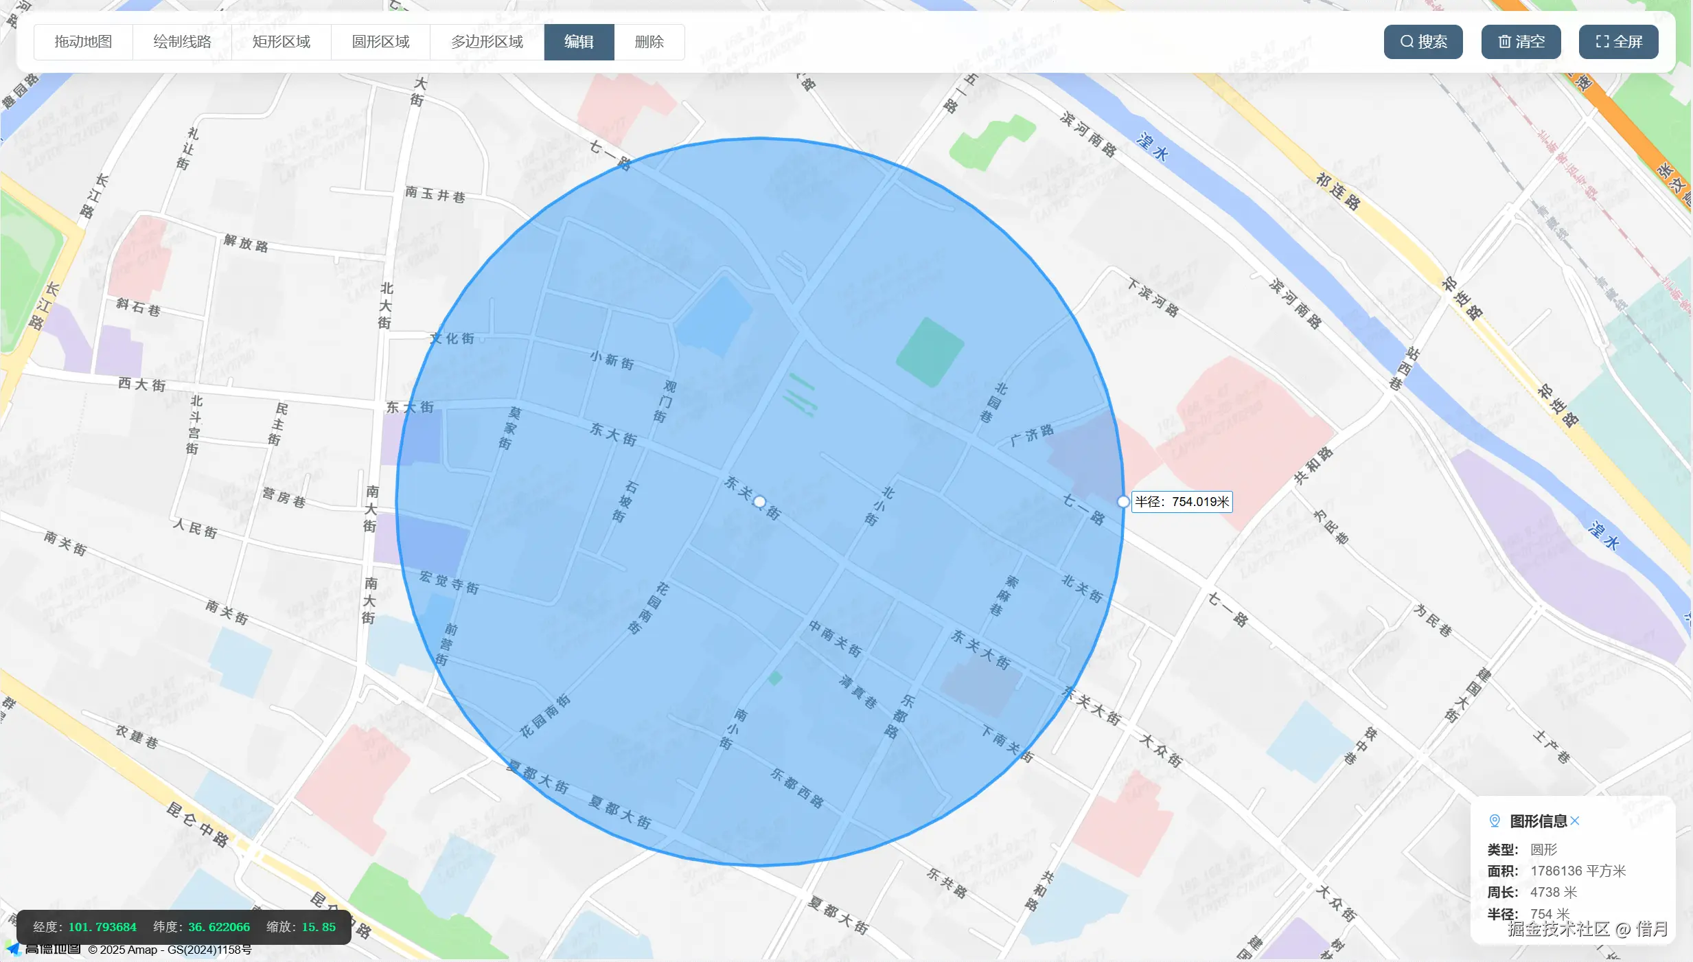Select the 绘制线路 tool
Image resolution: width=1693 pixels, height=962 pixels.
pos(182,42)
